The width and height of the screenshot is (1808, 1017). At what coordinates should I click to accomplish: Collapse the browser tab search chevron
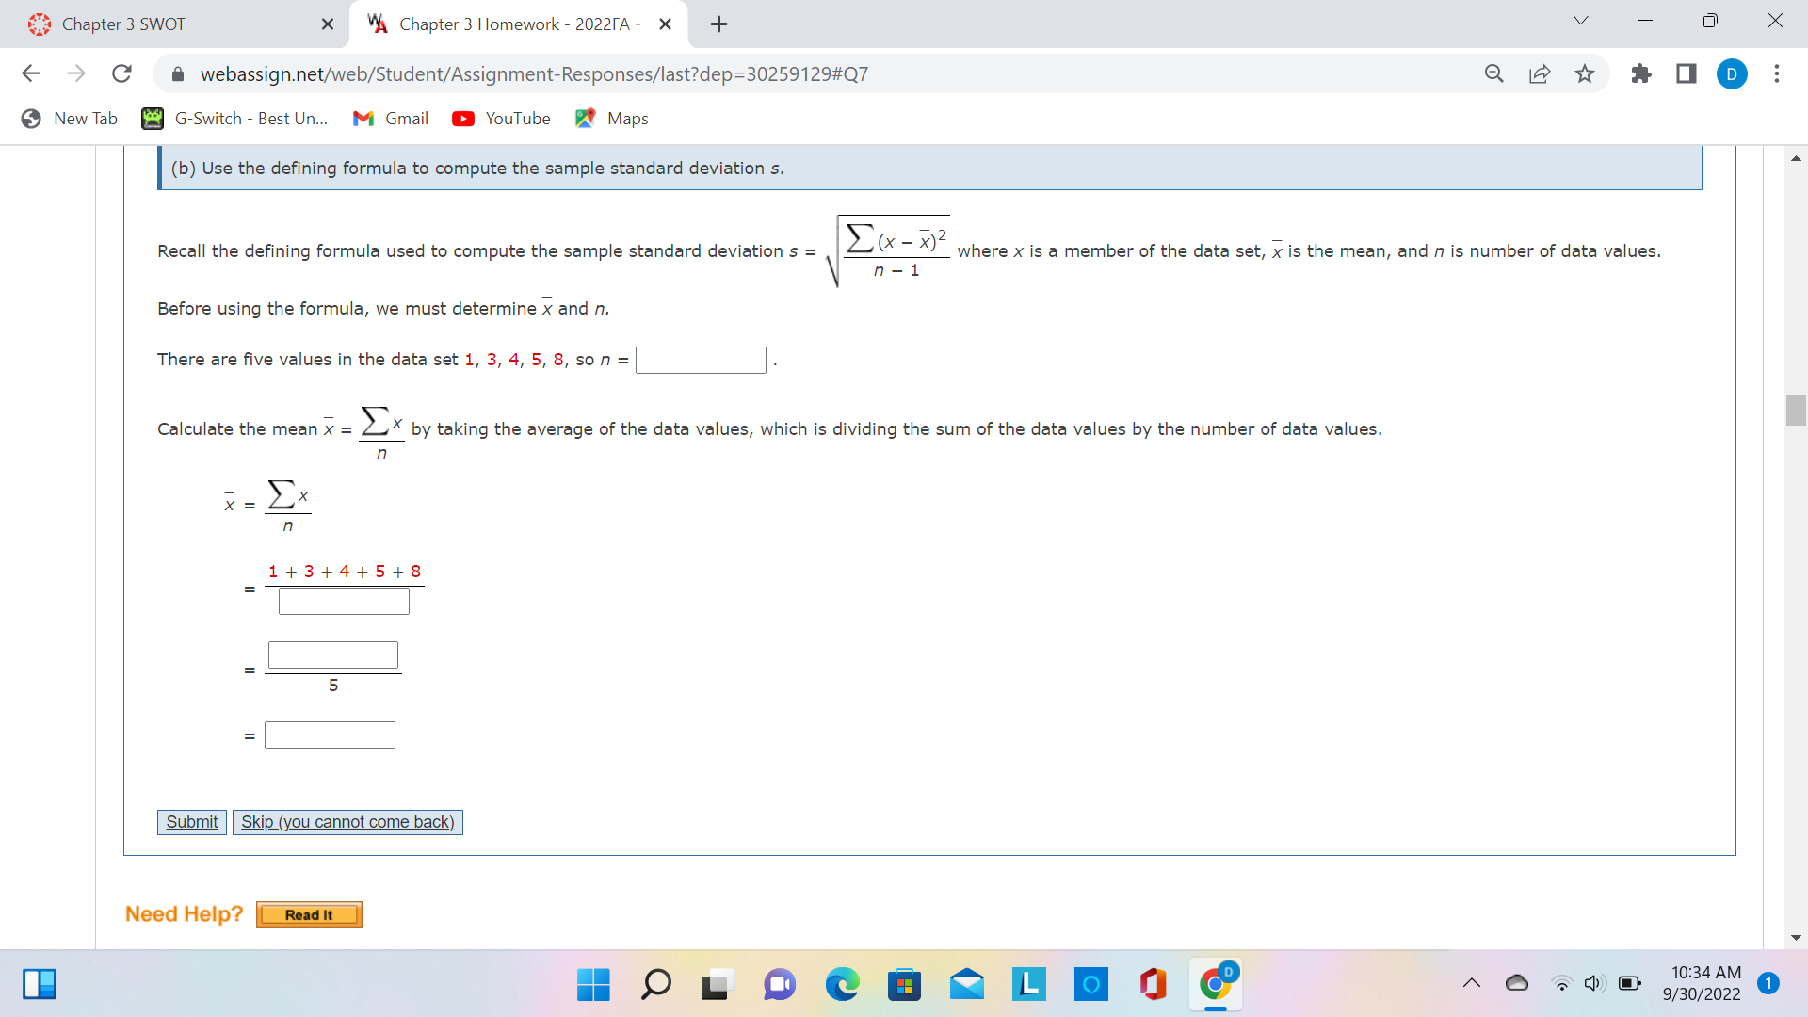pyautogui.click(x=1580, y=20)
